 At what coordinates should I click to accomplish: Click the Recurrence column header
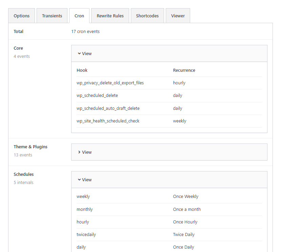click(x=184, y=70)
